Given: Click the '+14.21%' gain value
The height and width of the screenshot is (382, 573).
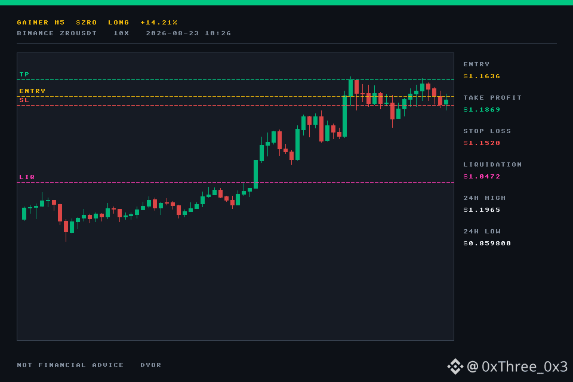Looking at the screenshot, I should [x=159, y=22].
